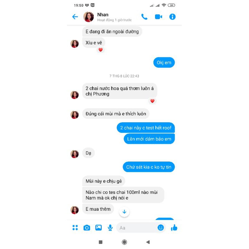Viewport: 249px width, 249px height.
Task: Tap the Aa message input field
Action: coord(137,228)
